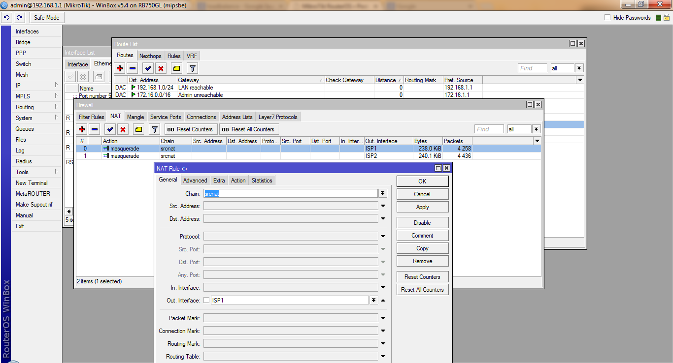Expand the Protocol field in NAT Rule
Viewport: 673px width, 363px height.
pyautogui.click(x=383, y=237)
